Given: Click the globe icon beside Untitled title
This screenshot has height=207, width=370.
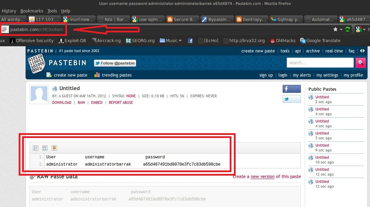Looking at the screenshot, I should point(55,88).
